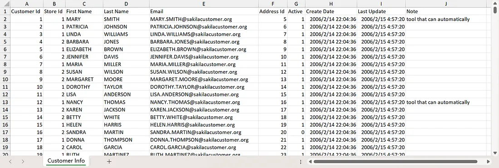The width and height of the screenshot is (499, 168).
Task: Click the Create Date header cell
Action: pyautogui.click(x=331, y=11)
